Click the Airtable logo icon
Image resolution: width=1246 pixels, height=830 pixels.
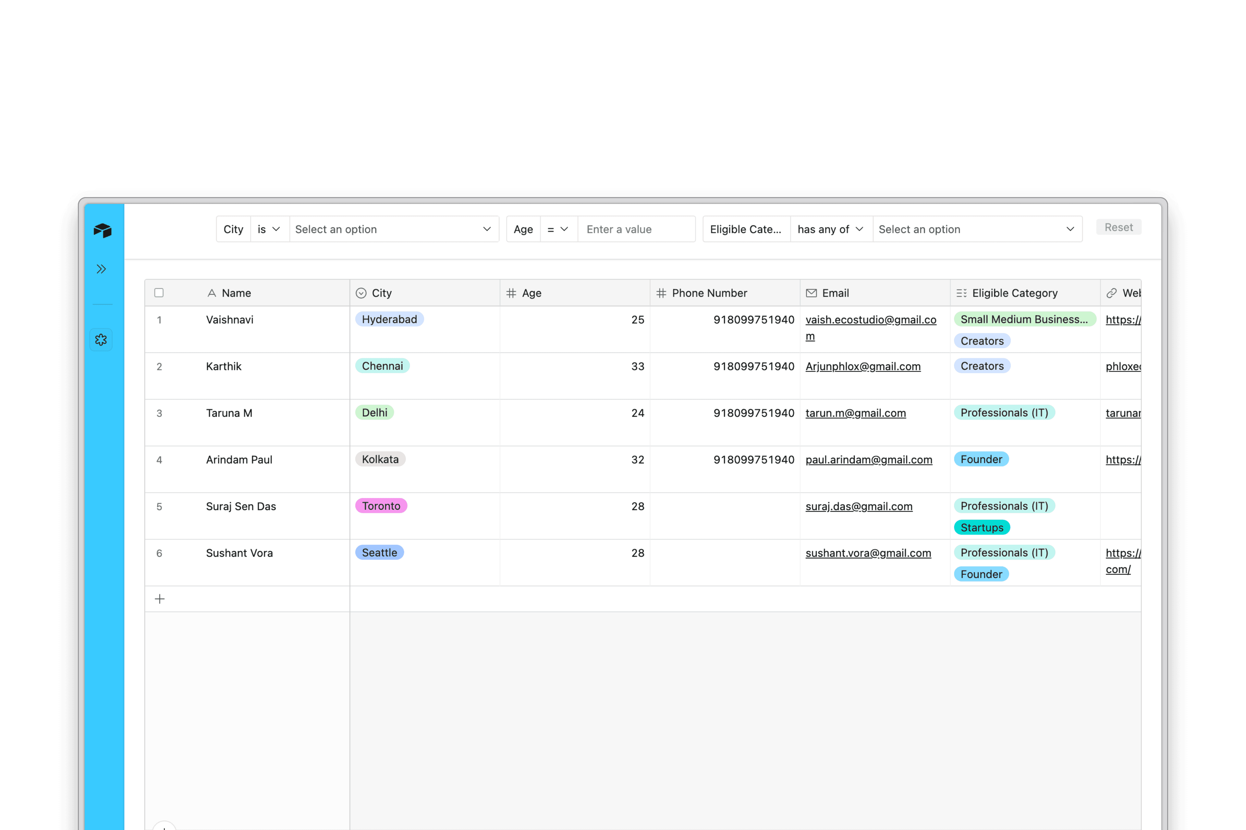pos(102,230)
